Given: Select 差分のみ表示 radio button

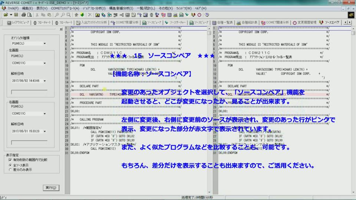Looking at the screenshot, I should (x=10, y=170).
